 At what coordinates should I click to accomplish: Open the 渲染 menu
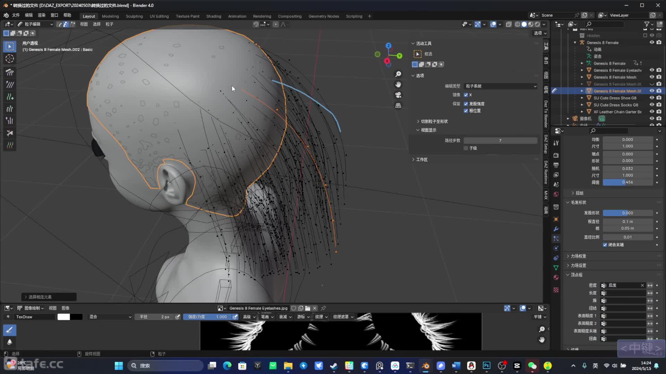42,15
